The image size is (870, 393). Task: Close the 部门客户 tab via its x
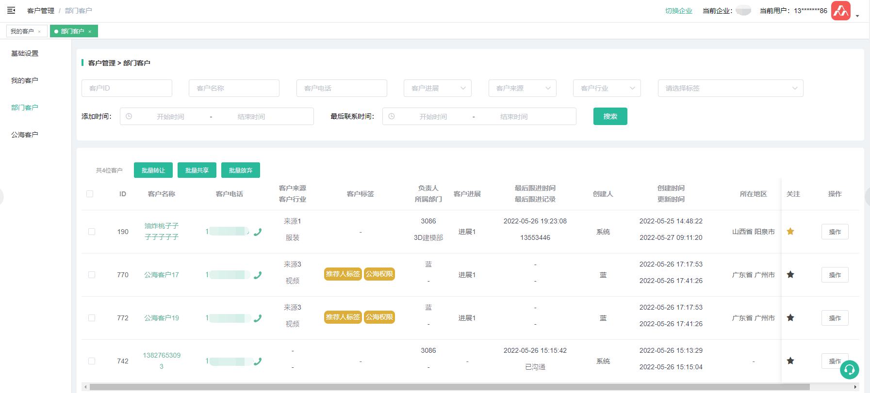(x=90, y=31)
